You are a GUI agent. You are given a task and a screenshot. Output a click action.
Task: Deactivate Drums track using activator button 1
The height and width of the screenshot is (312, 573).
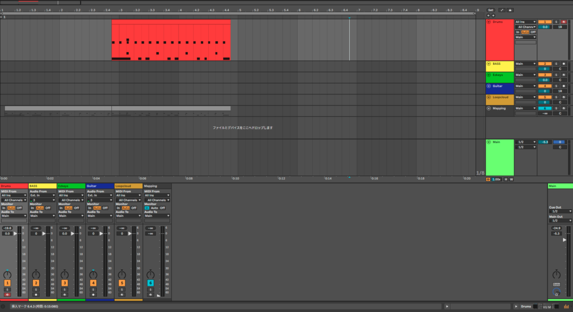pyautogui.click(x=7, y=283)
